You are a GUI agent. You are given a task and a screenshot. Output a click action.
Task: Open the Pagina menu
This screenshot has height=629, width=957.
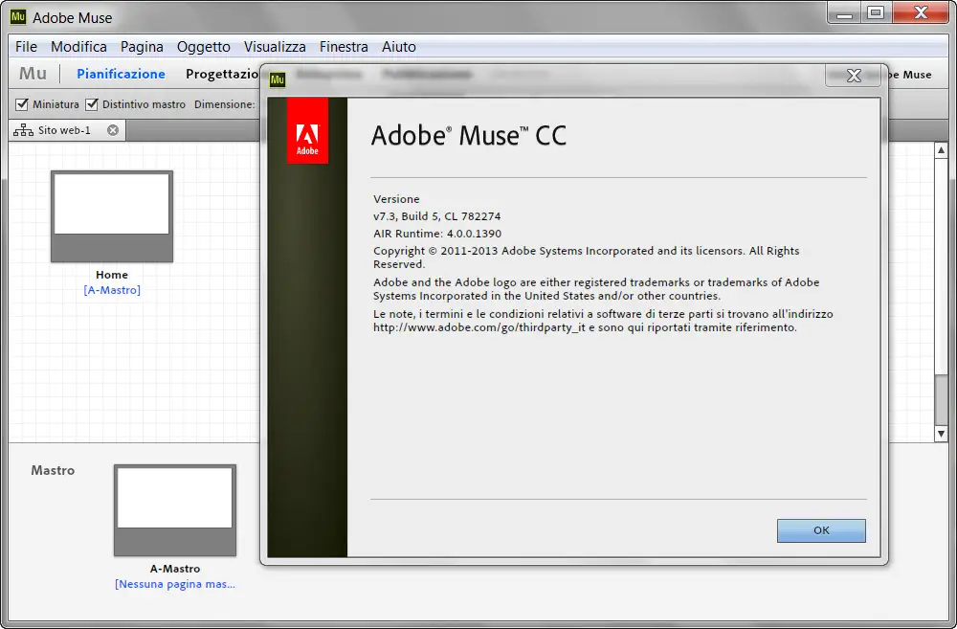[x=142, y=46]
